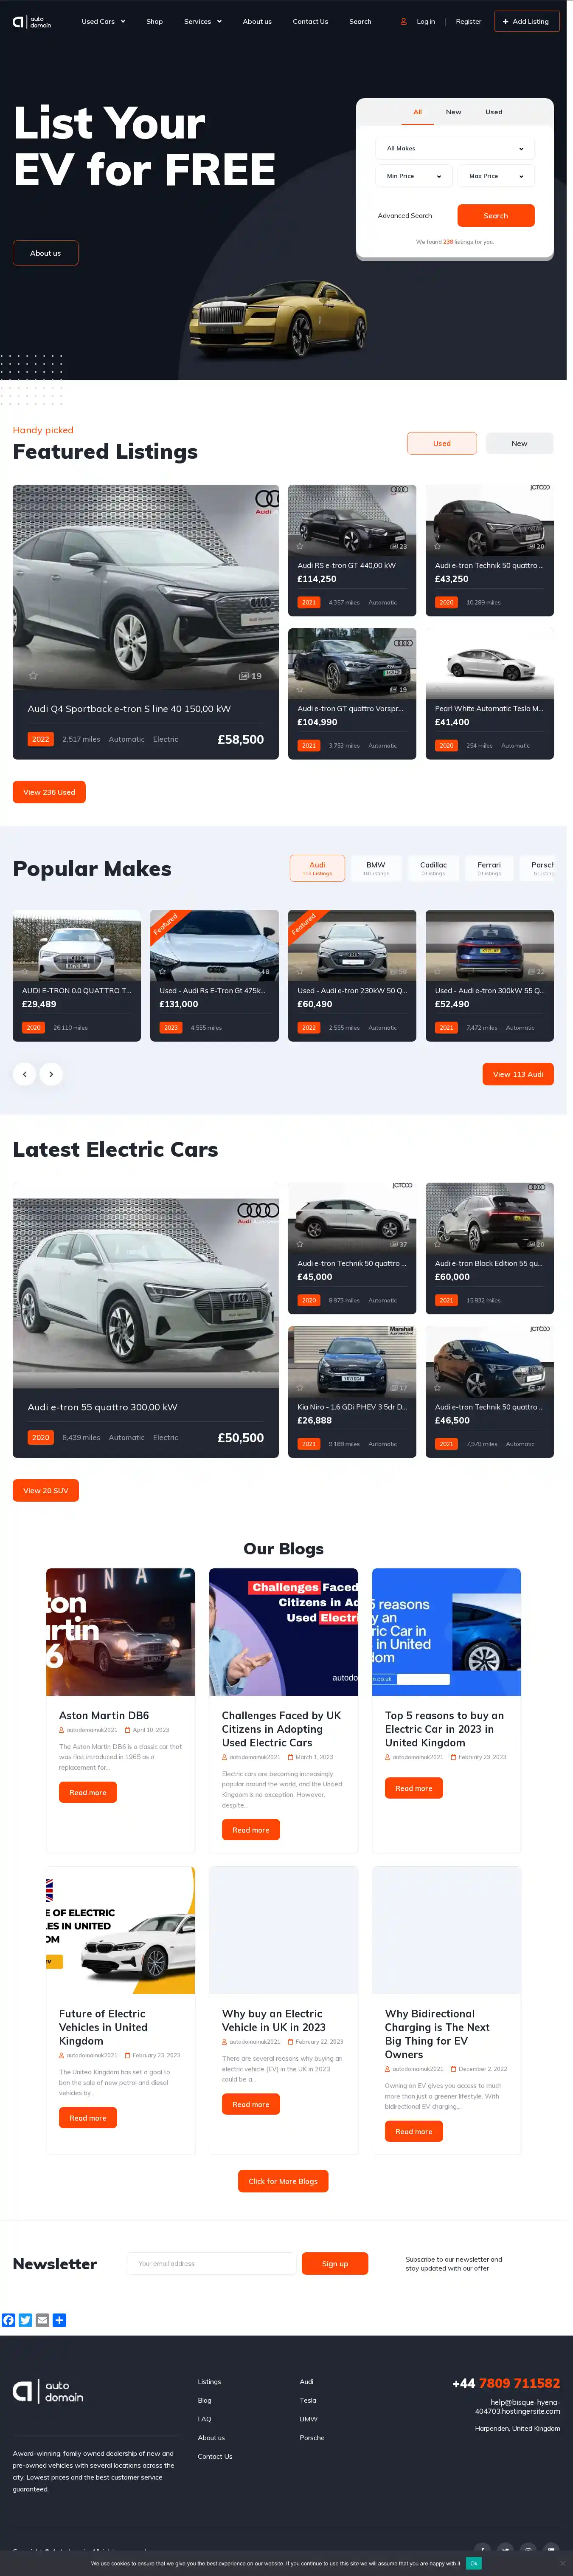The height and width of the screenshot is (2576, 573).
Task: Open the Min Price dropdown
Action: 414,176
